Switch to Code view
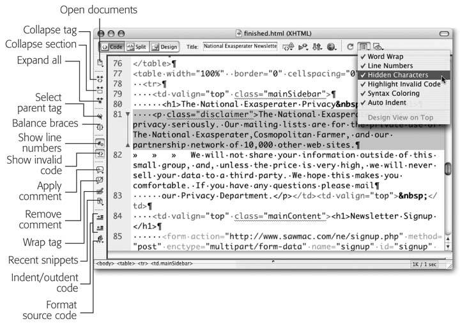The image size is (460, 323). pos(112,47)
